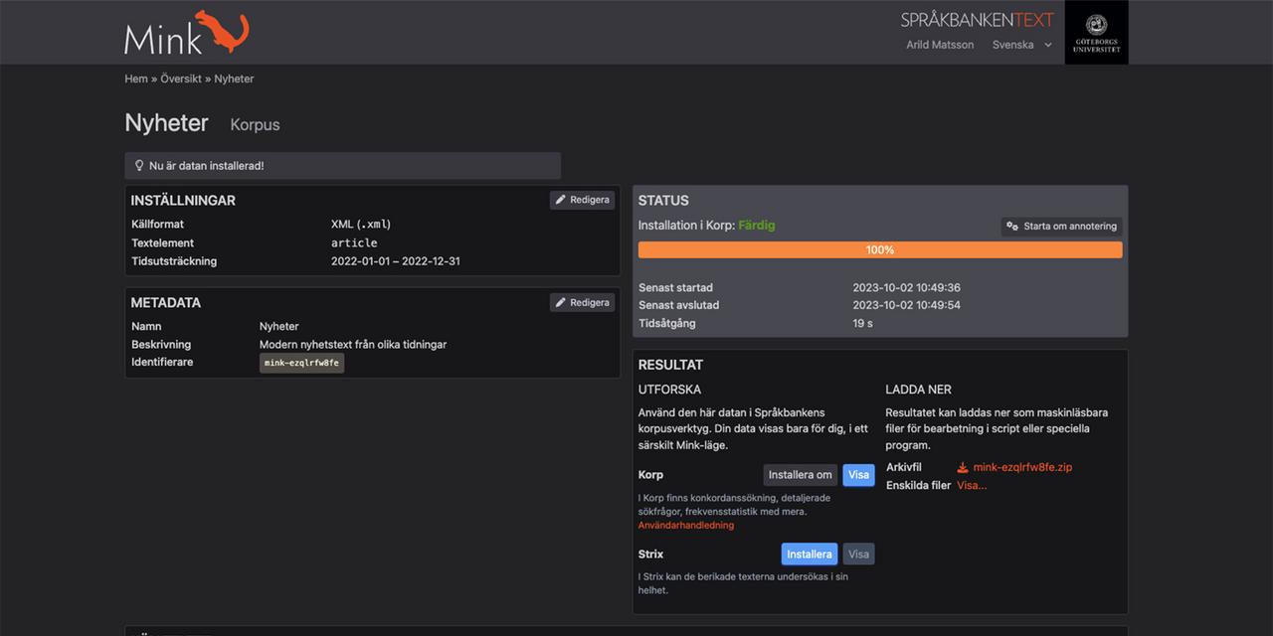
Task: Expand individual files with Visa... link
Action: point(972,485)
